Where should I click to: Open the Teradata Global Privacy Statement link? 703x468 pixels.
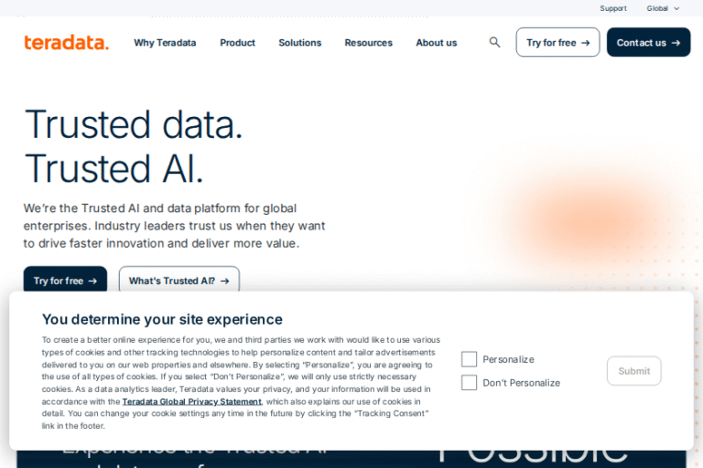(x=191, y=401)
